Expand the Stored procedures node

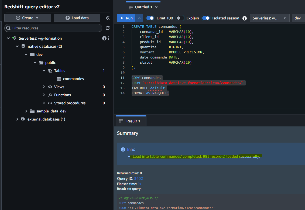(44, 103)
